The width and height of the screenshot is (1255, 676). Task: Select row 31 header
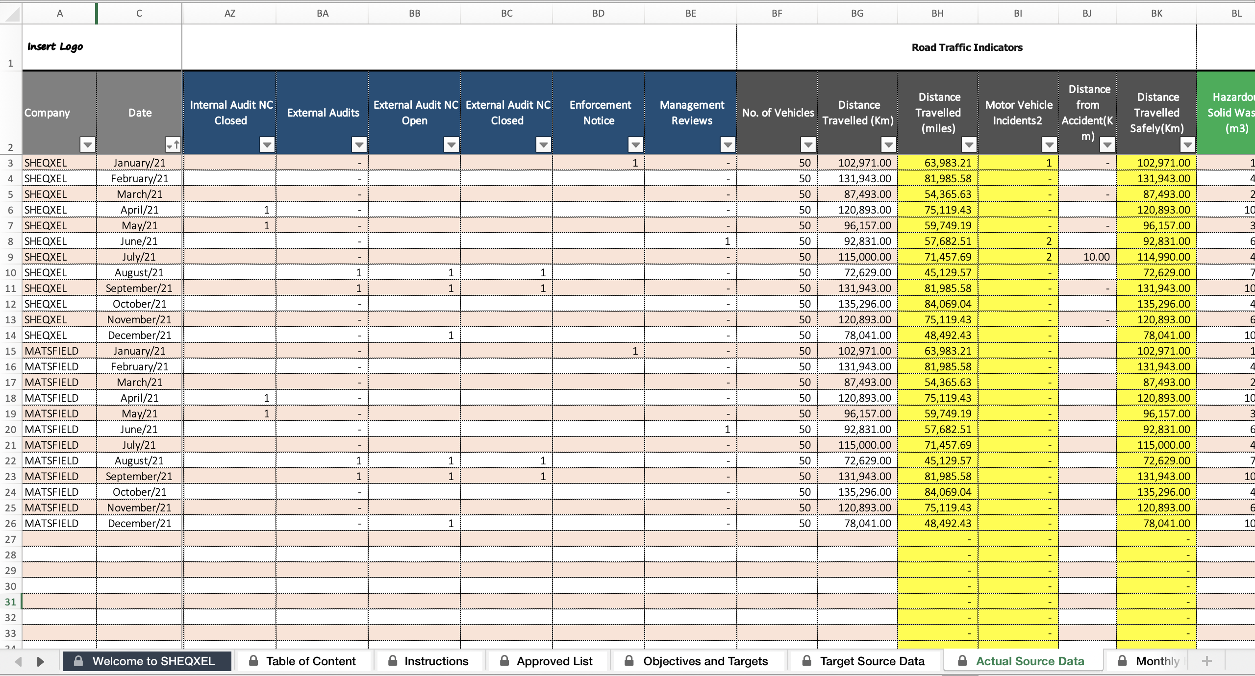11,602
